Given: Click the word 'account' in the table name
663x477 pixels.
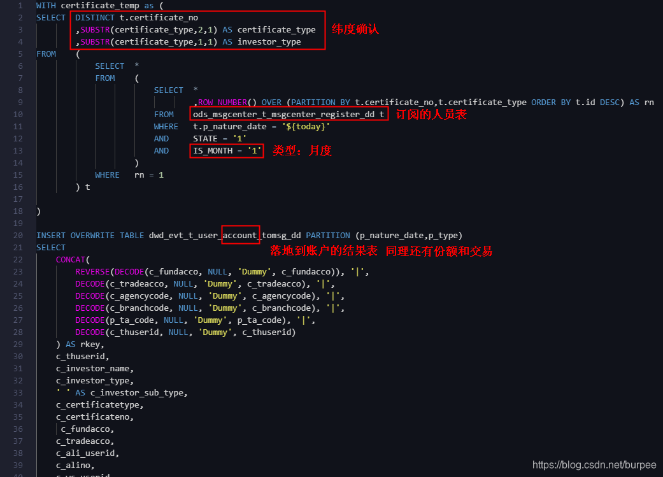Looking at the screenshot, I should (239, 236).
